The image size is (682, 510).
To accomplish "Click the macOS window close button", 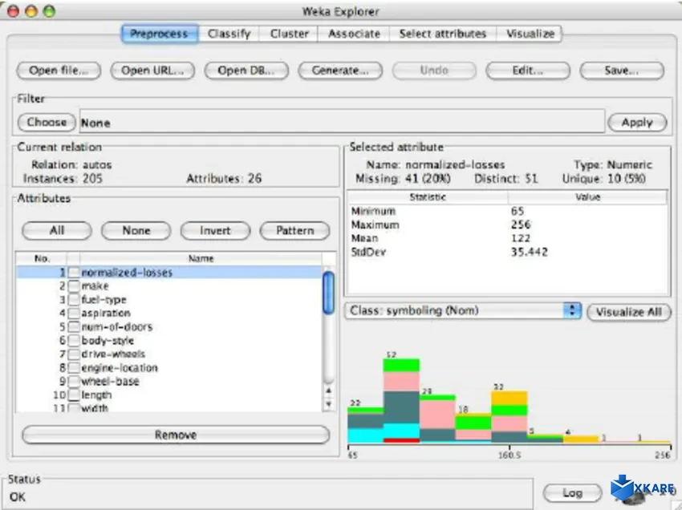I will [x=14, y=11].
